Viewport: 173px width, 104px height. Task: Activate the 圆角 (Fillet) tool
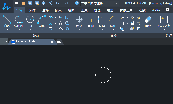[x=113, y=22]
